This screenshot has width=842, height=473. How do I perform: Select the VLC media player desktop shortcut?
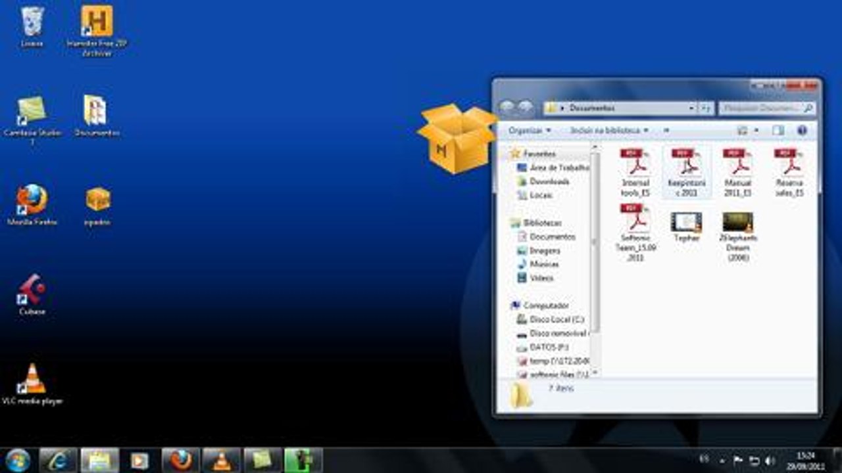point(32,384)
